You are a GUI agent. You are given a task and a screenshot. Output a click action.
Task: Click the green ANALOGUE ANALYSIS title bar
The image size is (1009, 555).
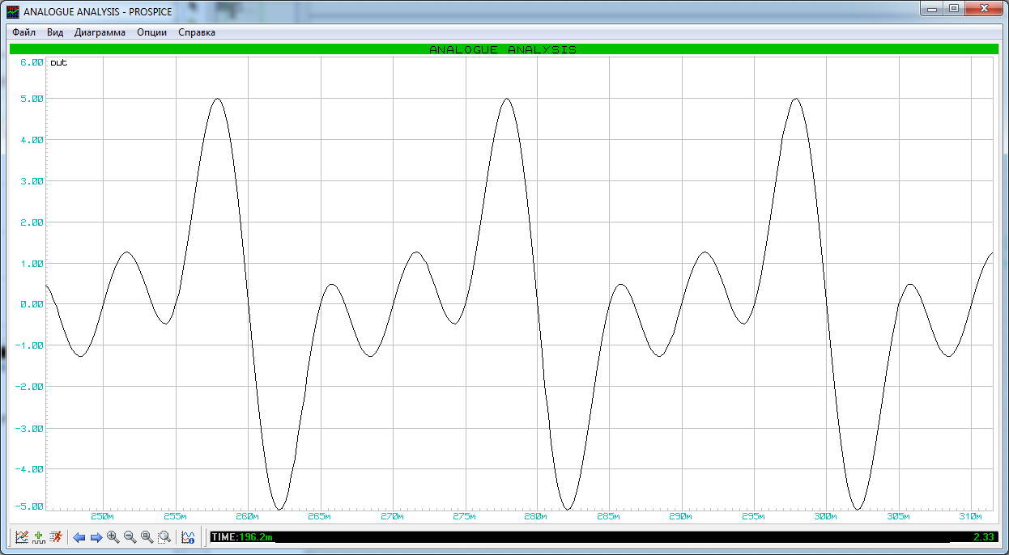pyautogui.click(x=503, y=49)
